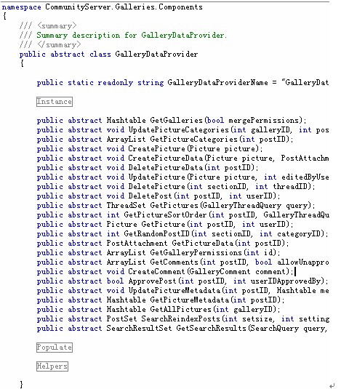Click the GetGalleries method line
The width and height of the screenshot is (349, 389).
point(172,120)
